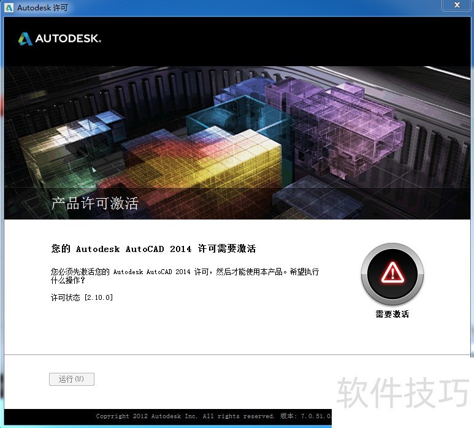Close the Autodesk 许可 window
The height and width of the screenshot is (428, 474).
pos(457,5)
